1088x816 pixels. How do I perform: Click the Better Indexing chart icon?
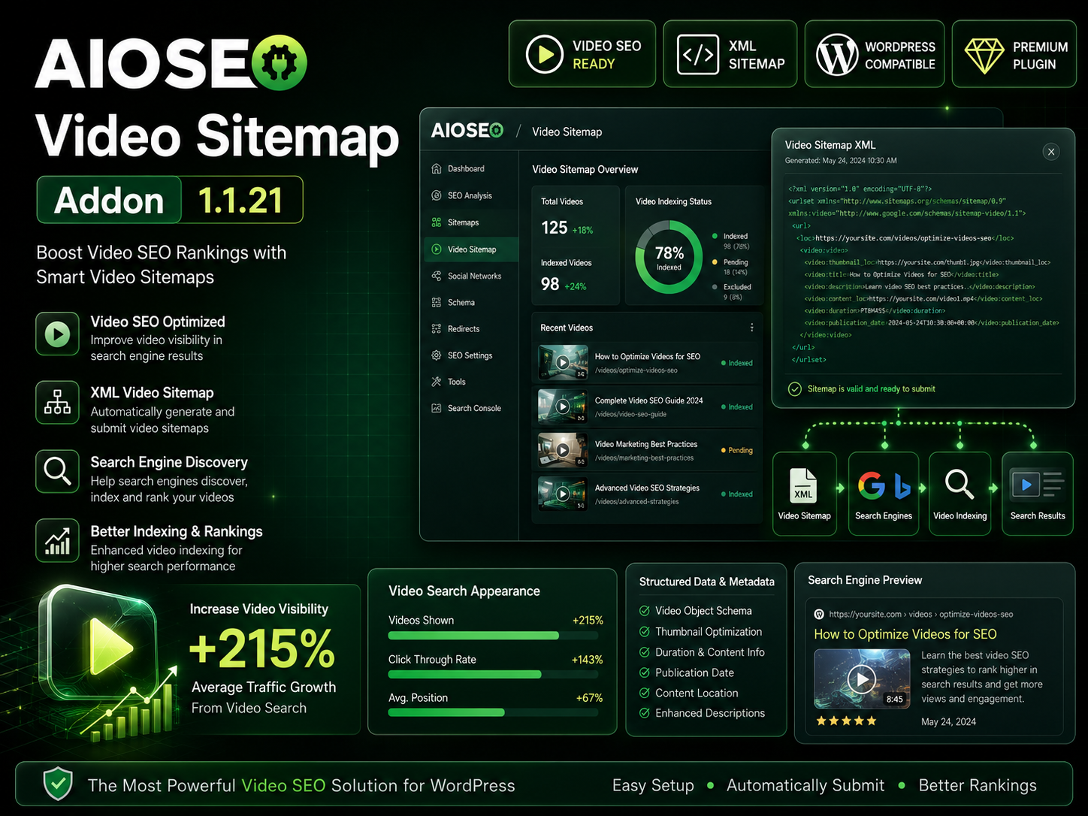tap(57, 540)
